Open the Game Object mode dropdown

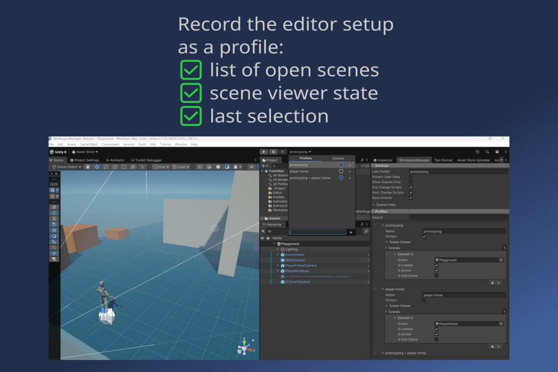pos(66,166)
